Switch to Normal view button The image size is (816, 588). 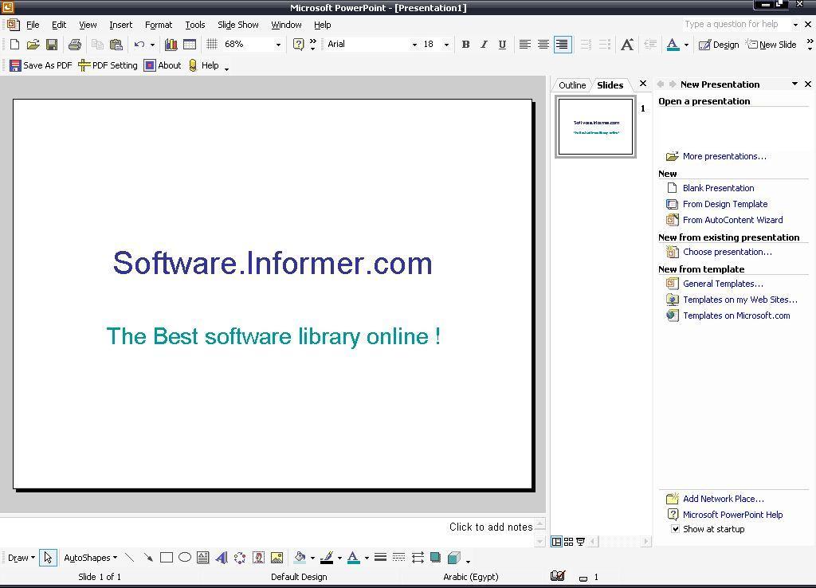point(556,542)
